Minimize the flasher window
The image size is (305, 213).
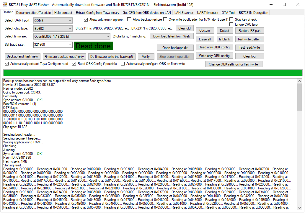(271, 4)
